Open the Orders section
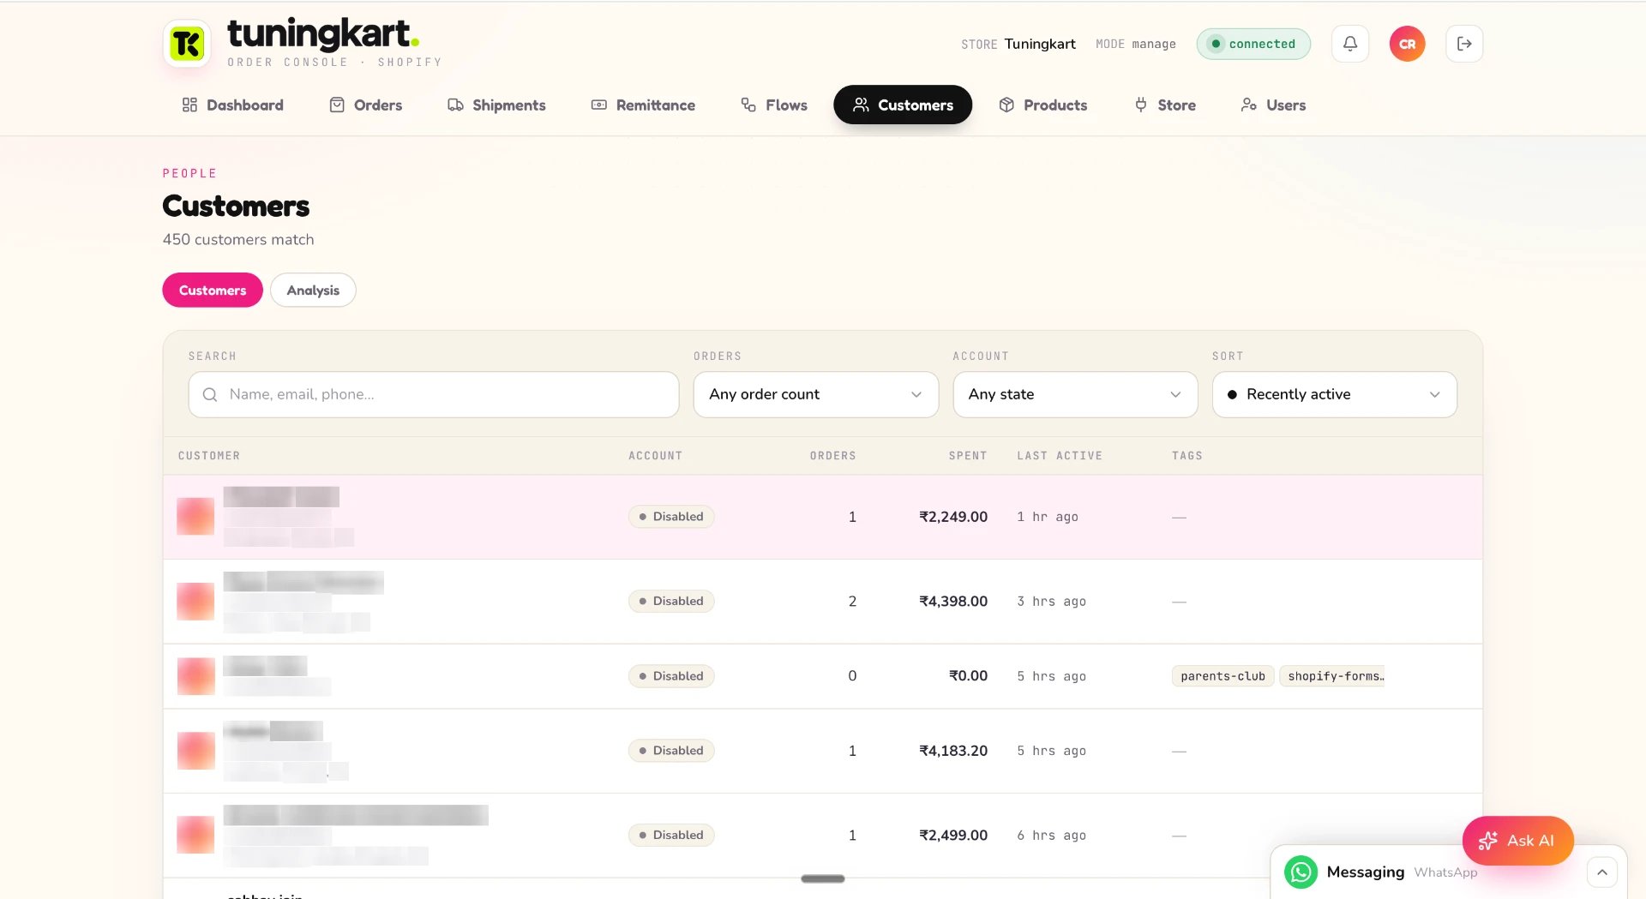 (366, 105)
